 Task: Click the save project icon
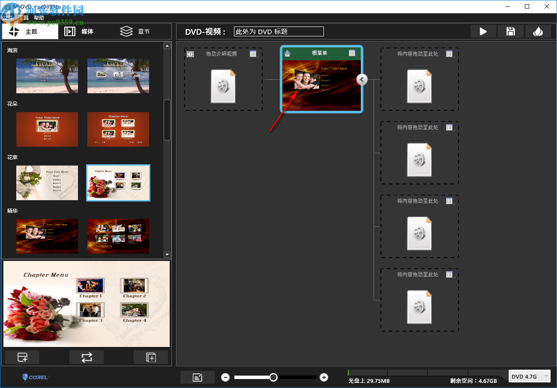[510, 31]
